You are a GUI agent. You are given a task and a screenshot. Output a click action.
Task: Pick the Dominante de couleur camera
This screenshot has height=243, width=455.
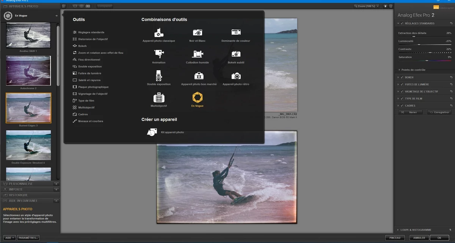click(236, 33)
